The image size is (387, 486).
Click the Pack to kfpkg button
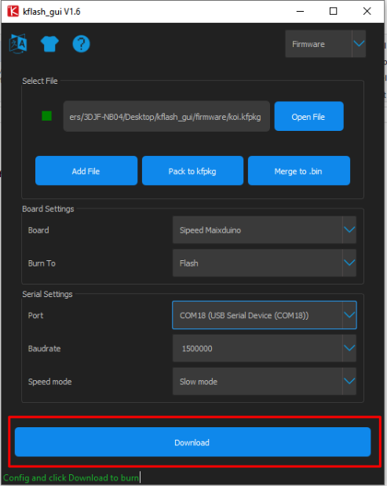point(193,171)
